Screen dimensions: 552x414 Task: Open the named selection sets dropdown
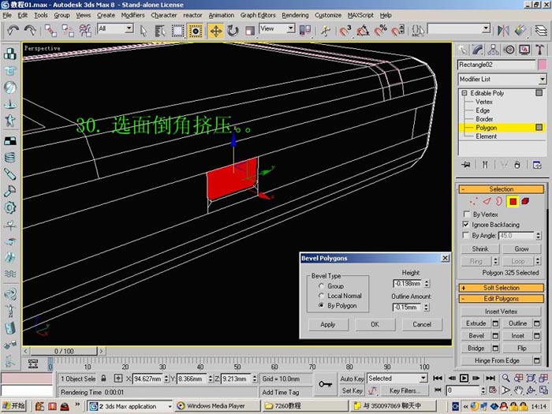[459, 28]
